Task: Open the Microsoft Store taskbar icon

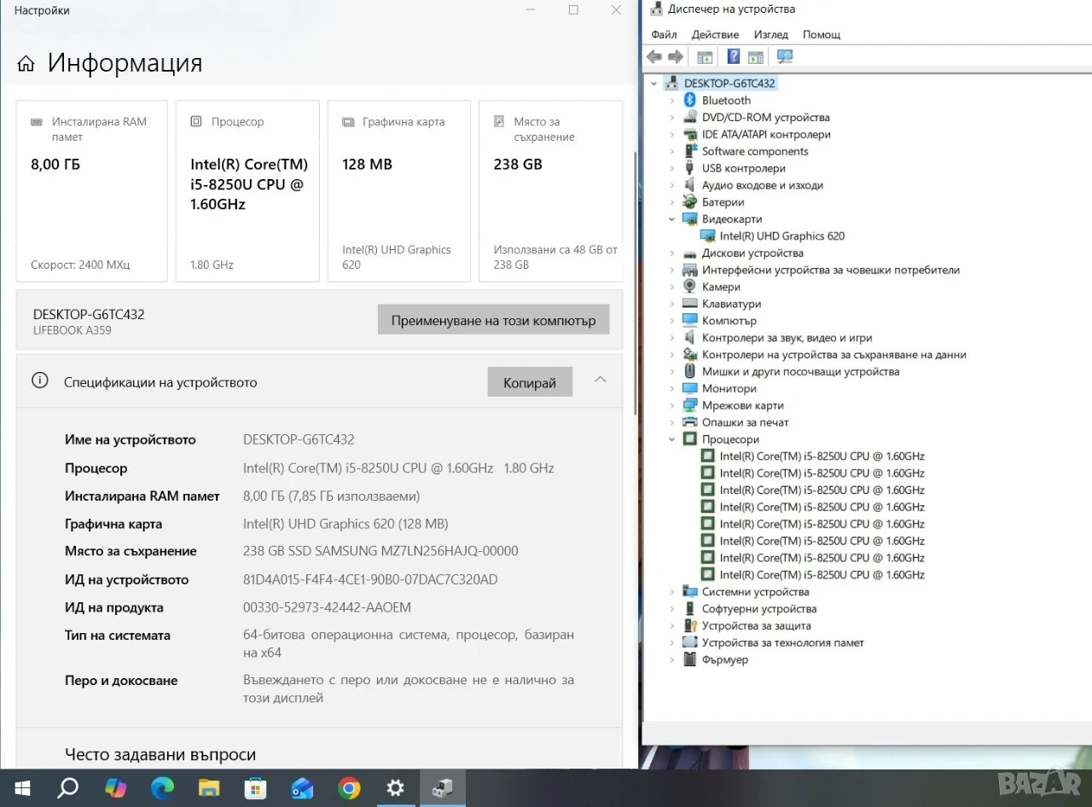Action: click(255, 787)
